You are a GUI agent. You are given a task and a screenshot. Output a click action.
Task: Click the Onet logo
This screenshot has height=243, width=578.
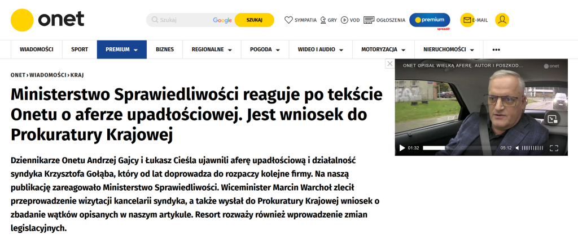(47, 20)
